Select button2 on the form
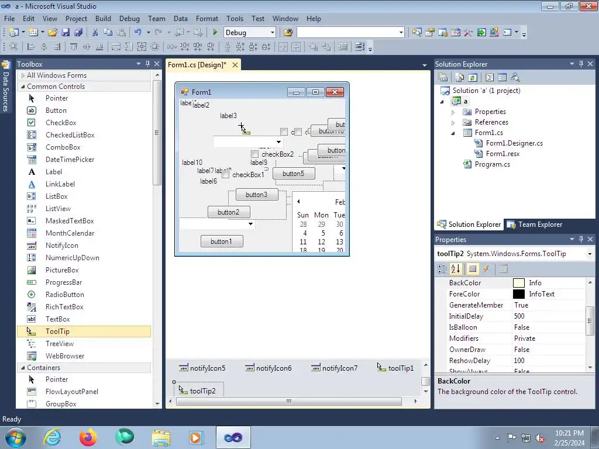599x449 pixels. click(x=229, y=212)
